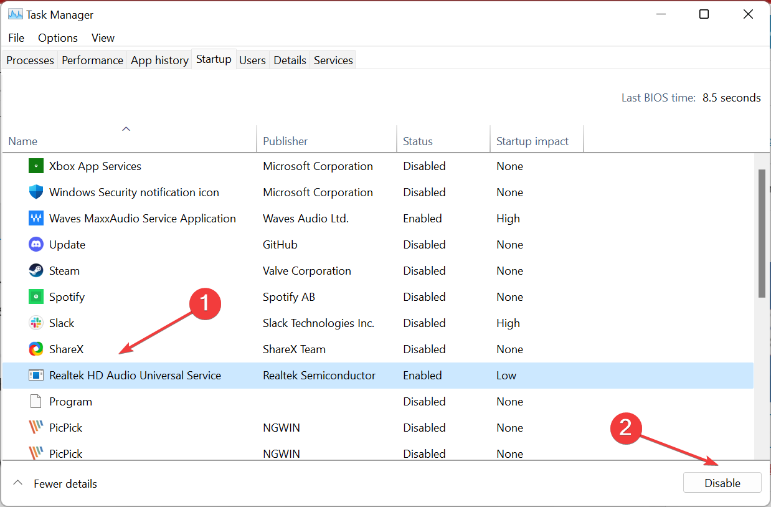
Task: Open the File menu
Action: click(16, 38)
